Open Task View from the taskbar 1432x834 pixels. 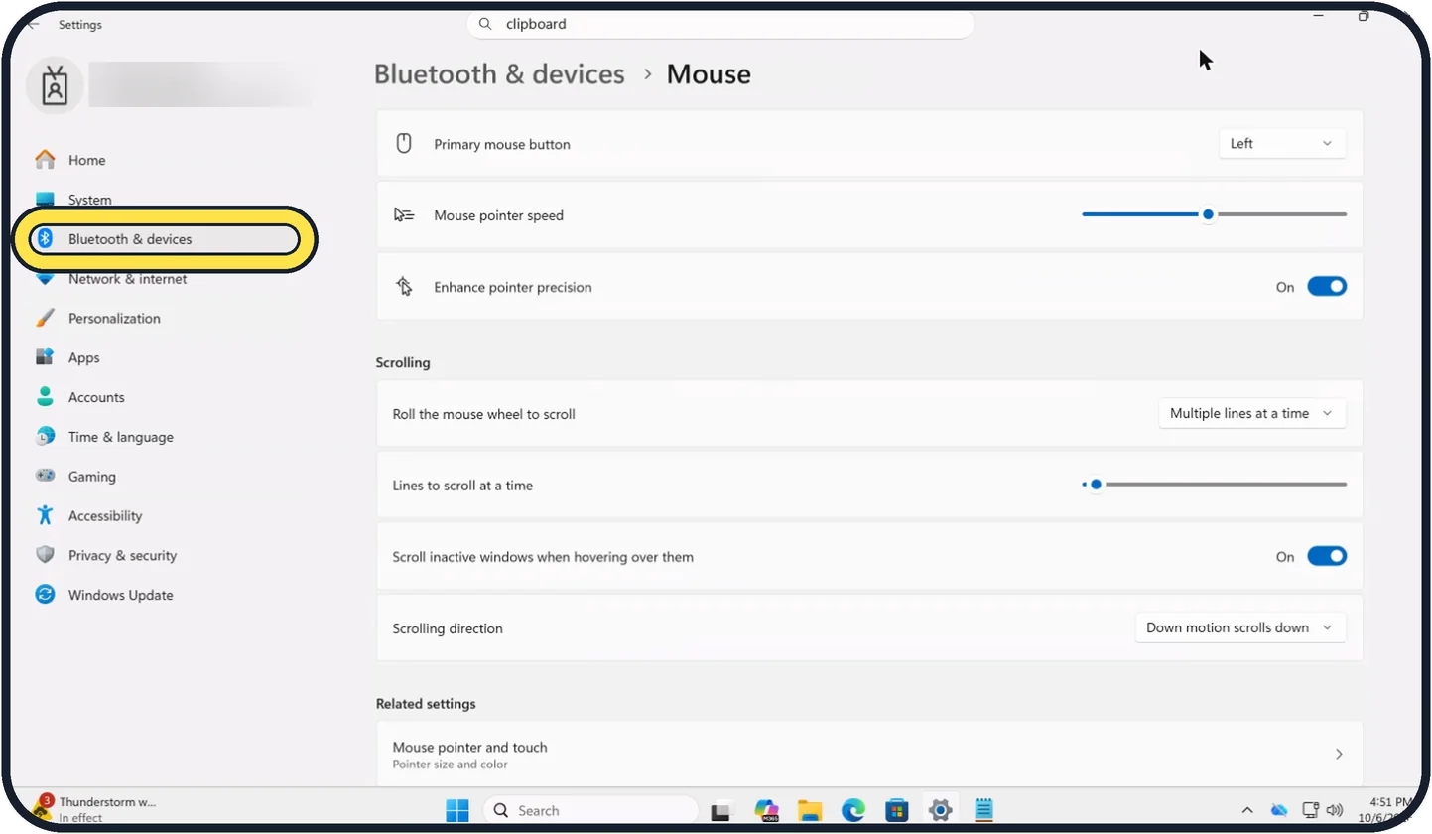(721, 810)
